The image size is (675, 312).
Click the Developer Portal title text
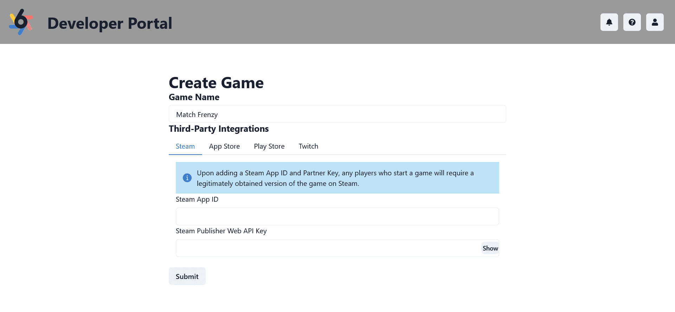coord(110,23)
